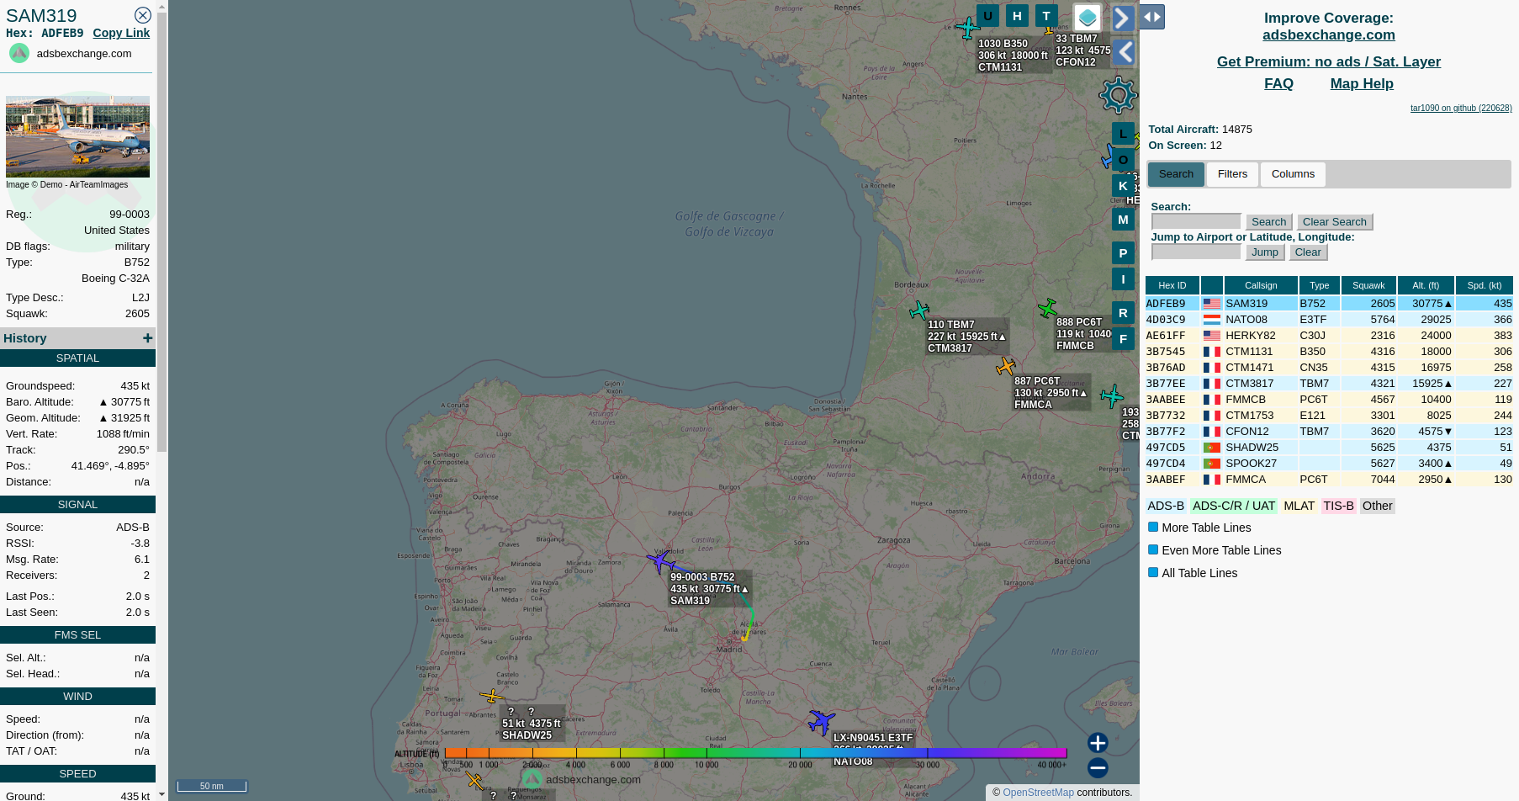Toggle the H map button
This screenshot has height=801, width=1519.
click(x=1017, y=16)
